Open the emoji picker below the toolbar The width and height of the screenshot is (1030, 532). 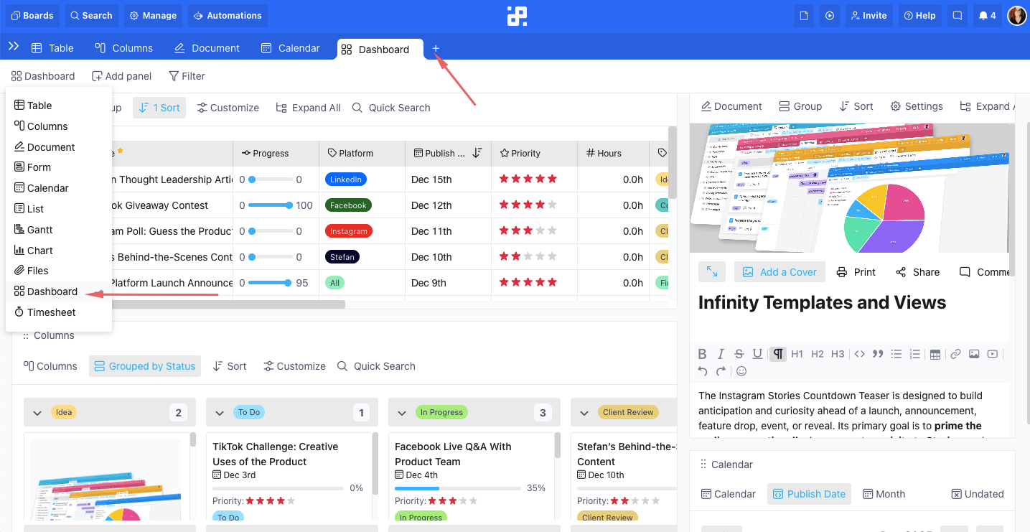pyautogui.click(x=741, y=371)
